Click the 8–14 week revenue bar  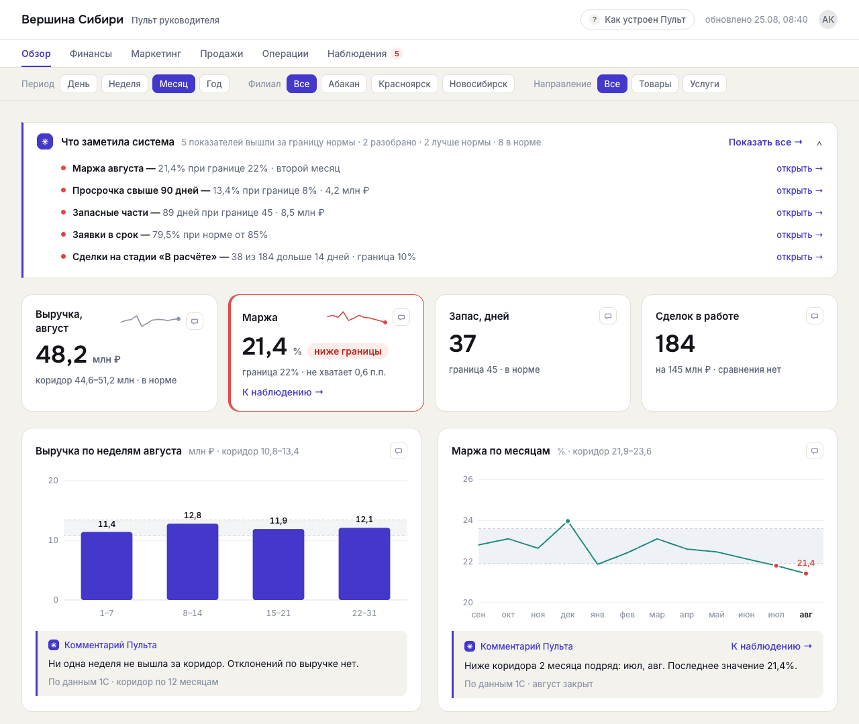pos(193,562)
